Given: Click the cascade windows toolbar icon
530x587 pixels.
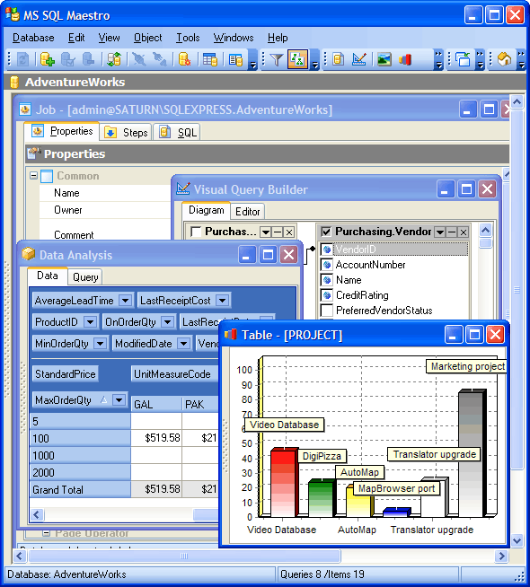Looking at the screenshot, I should (x=463, y=59).
